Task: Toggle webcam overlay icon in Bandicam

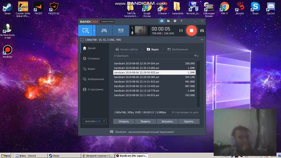Action: pyautogui.click(x=132, y=28)
